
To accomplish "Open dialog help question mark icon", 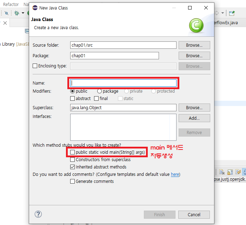I will (38, 214).
